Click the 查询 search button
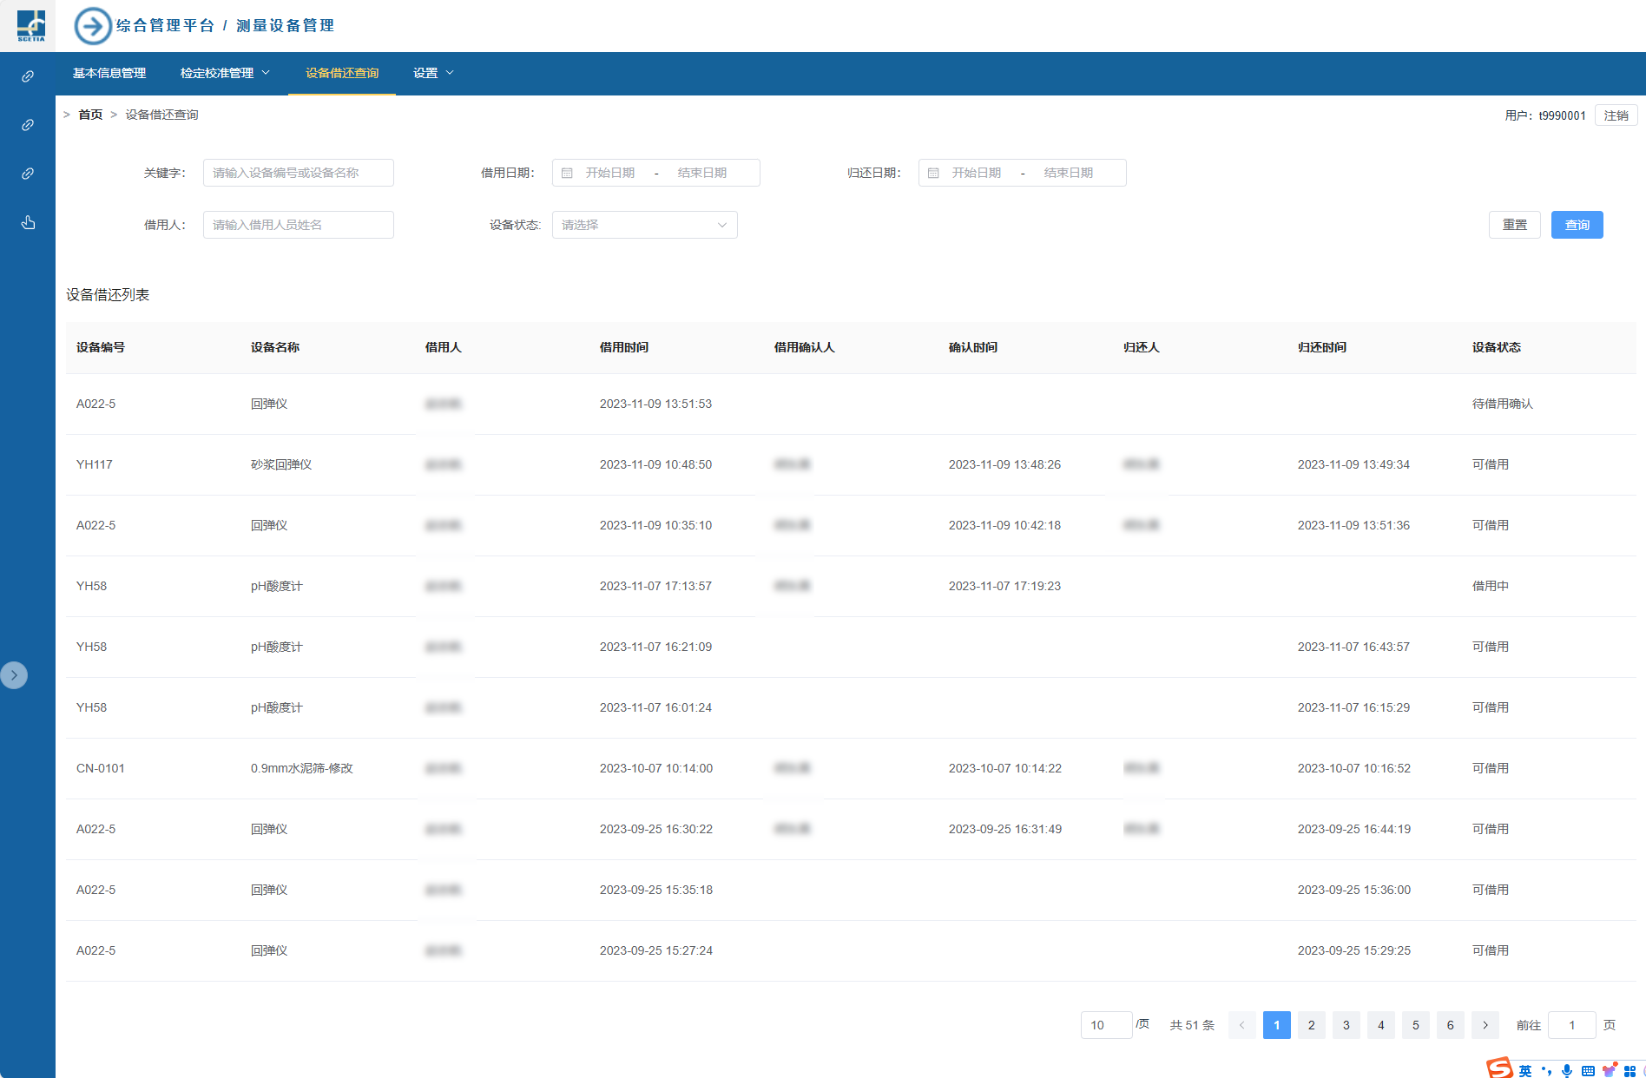1646x1078 pixels. (1577, 225)
